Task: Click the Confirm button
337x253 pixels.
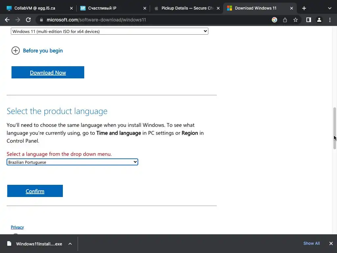Action: pyautogui.click(x=35, y=191)
